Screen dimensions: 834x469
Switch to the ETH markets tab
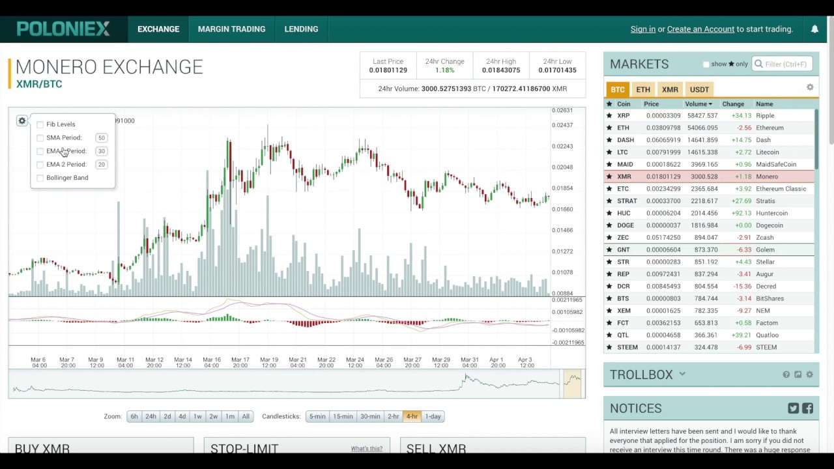[643, 89]
